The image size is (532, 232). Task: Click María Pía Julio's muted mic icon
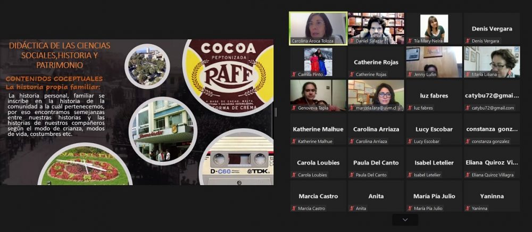click(410, 208)
